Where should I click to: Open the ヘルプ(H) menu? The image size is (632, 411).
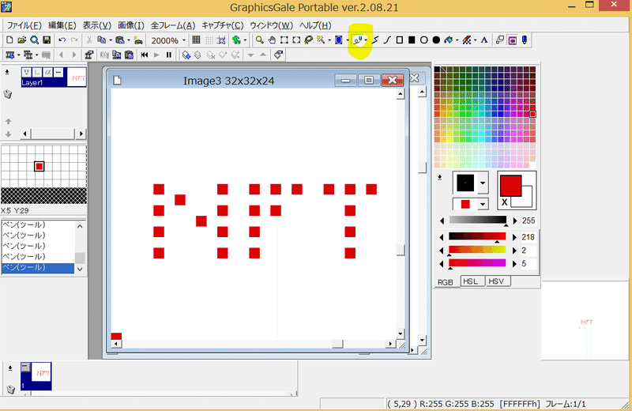315,25
